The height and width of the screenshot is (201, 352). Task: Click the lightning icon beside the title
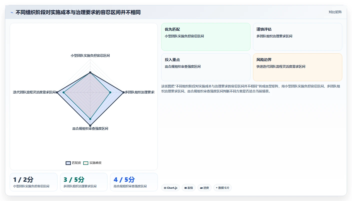point(12,12)
